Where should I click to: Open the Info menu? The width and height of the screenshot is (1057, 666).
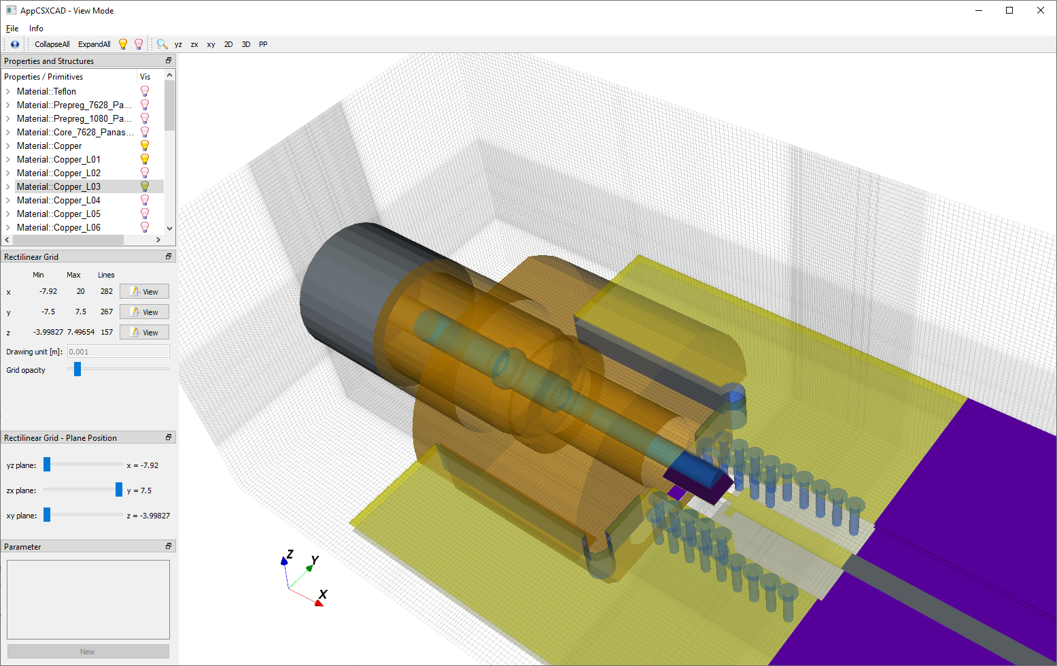click(36, 29)
